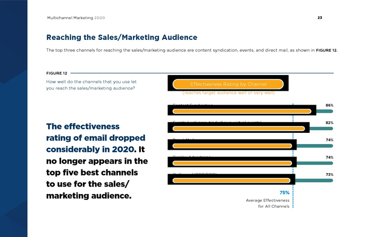The image size is (372, 237).
Task: Click the callout text 'marketing audience.'
Action: coord(89,196)
